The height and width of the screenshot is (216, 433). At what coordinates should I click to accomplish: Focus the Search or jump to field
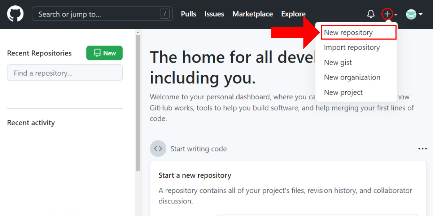point(102,14)
